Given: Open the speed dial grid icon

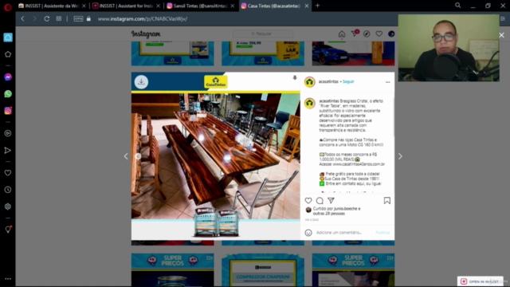Looking at the screenshot, I should (x=58, y=19).
